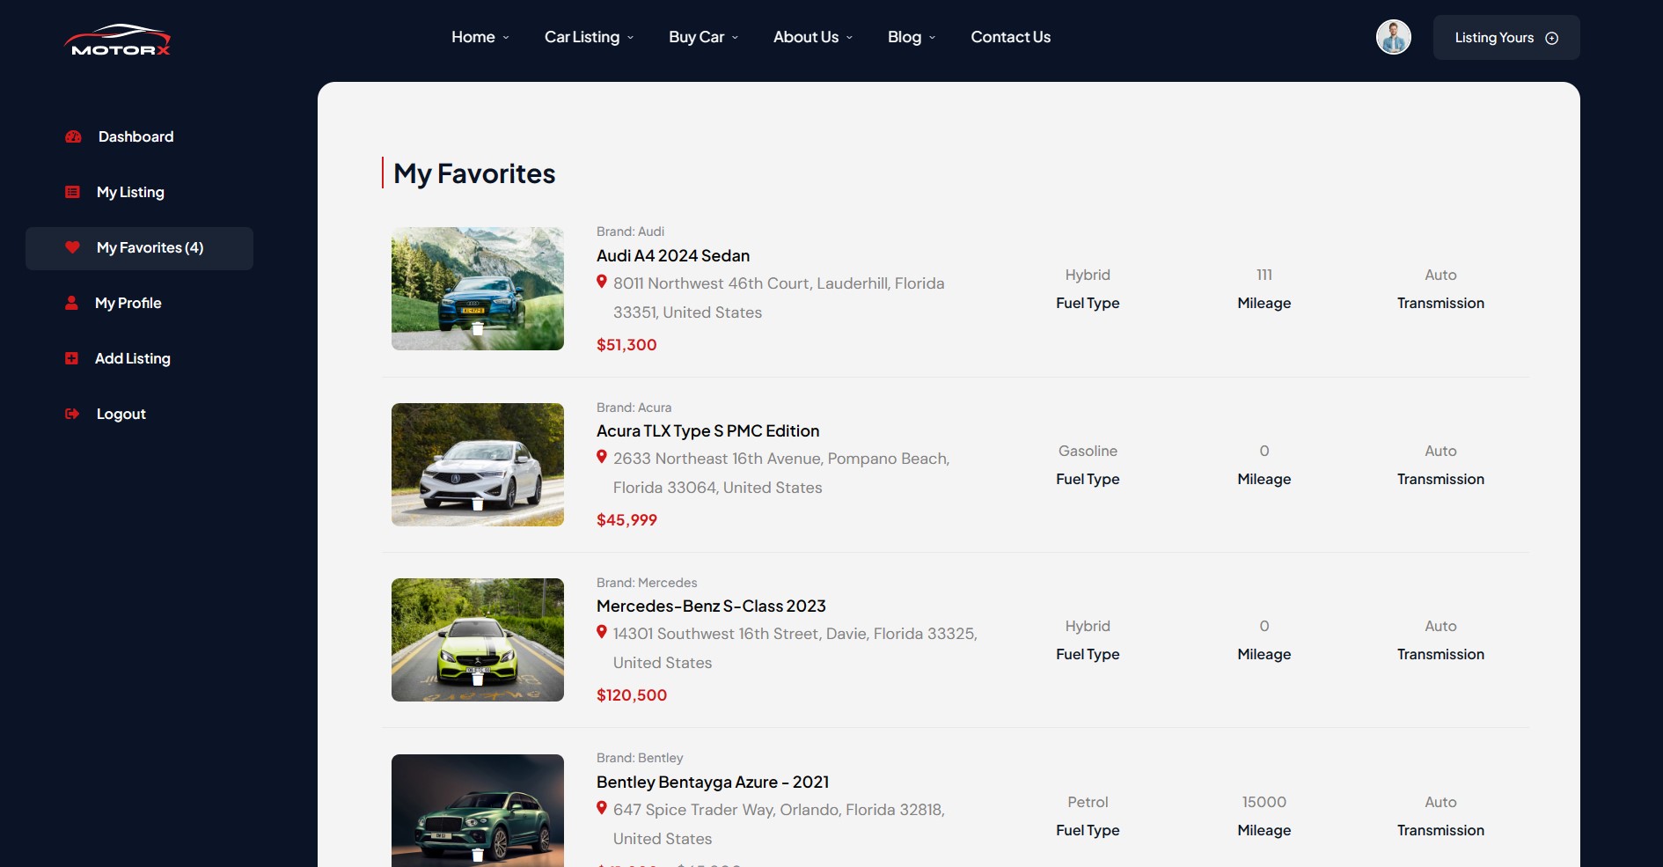Expand the Buy Car menu chevron
Image resolution: width=1663 pixels, height=867 pixels.
click(x=735, y=38)
